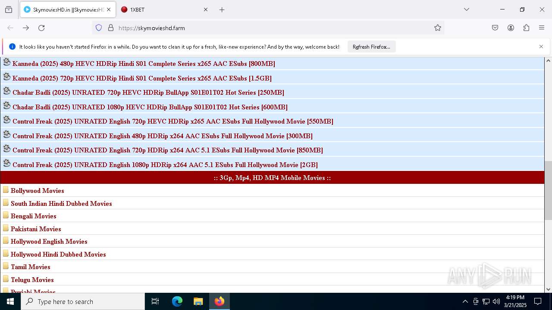Viewport: 552px width, 310px height.
Task: Open Control Freak 720p x264 850MB link
Action: click(x=168, y=150)
